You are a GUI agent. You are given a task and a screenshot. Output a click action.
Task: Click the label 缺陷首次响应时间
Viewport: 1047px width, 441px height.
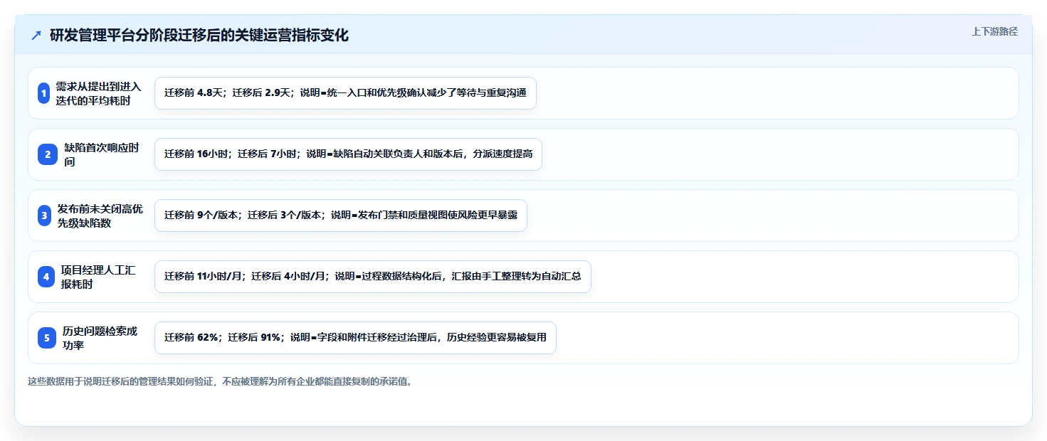[102, 154]
